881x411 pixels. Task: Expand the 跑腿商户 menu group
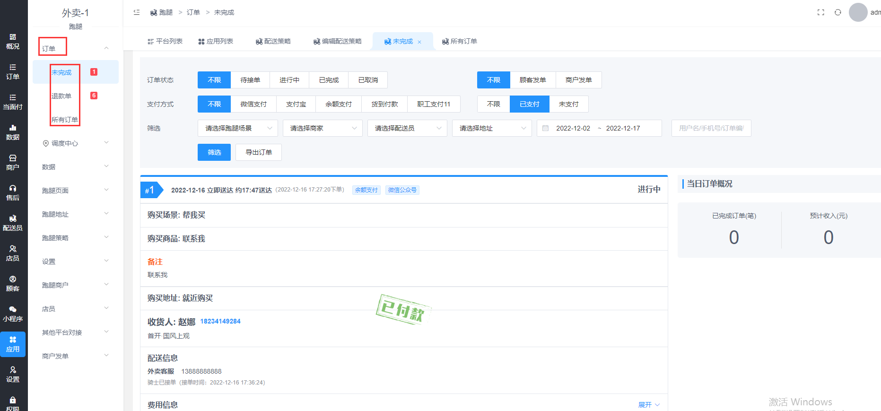tap(76, 285)
